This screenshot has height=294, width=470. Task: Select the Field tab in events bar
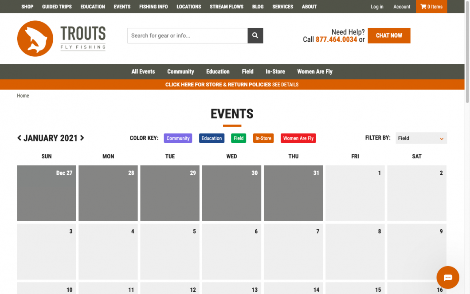point(247,72)
